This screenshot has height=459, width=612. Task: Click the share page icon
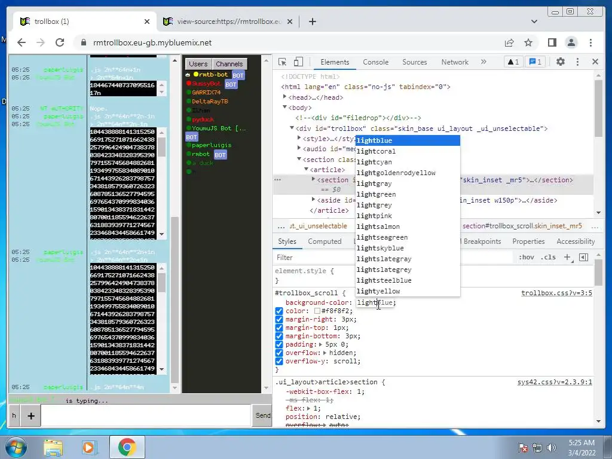(509, 42)
